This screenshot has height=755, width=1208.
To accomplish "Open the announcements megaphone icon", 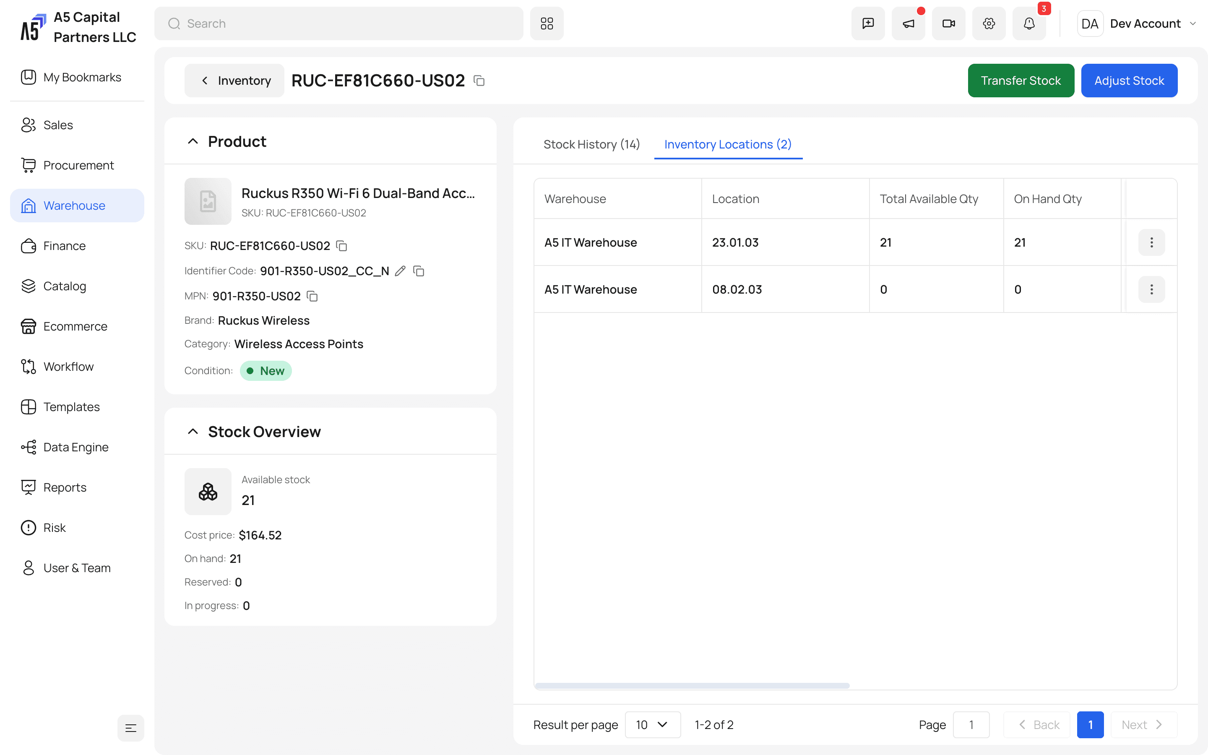I will pyautogui.click(x=909, y=23).
